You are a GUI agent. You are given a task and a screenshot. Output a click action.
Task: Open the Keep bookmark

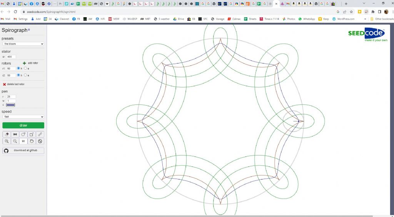click(323, 19)
